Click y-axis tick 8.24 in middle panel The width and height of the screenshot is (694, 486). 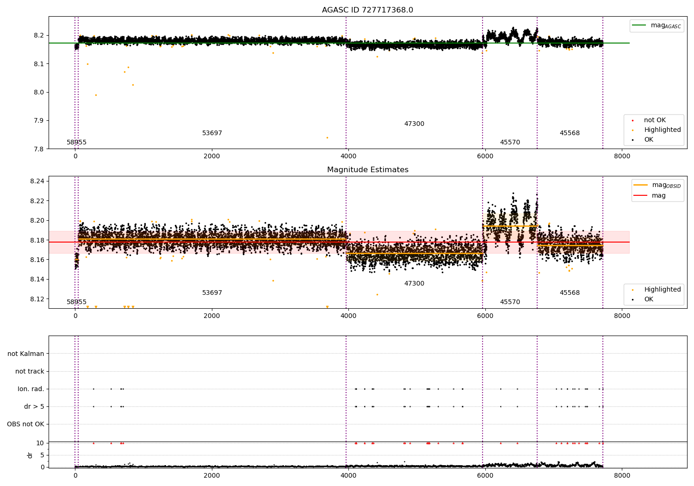point(37,181)
